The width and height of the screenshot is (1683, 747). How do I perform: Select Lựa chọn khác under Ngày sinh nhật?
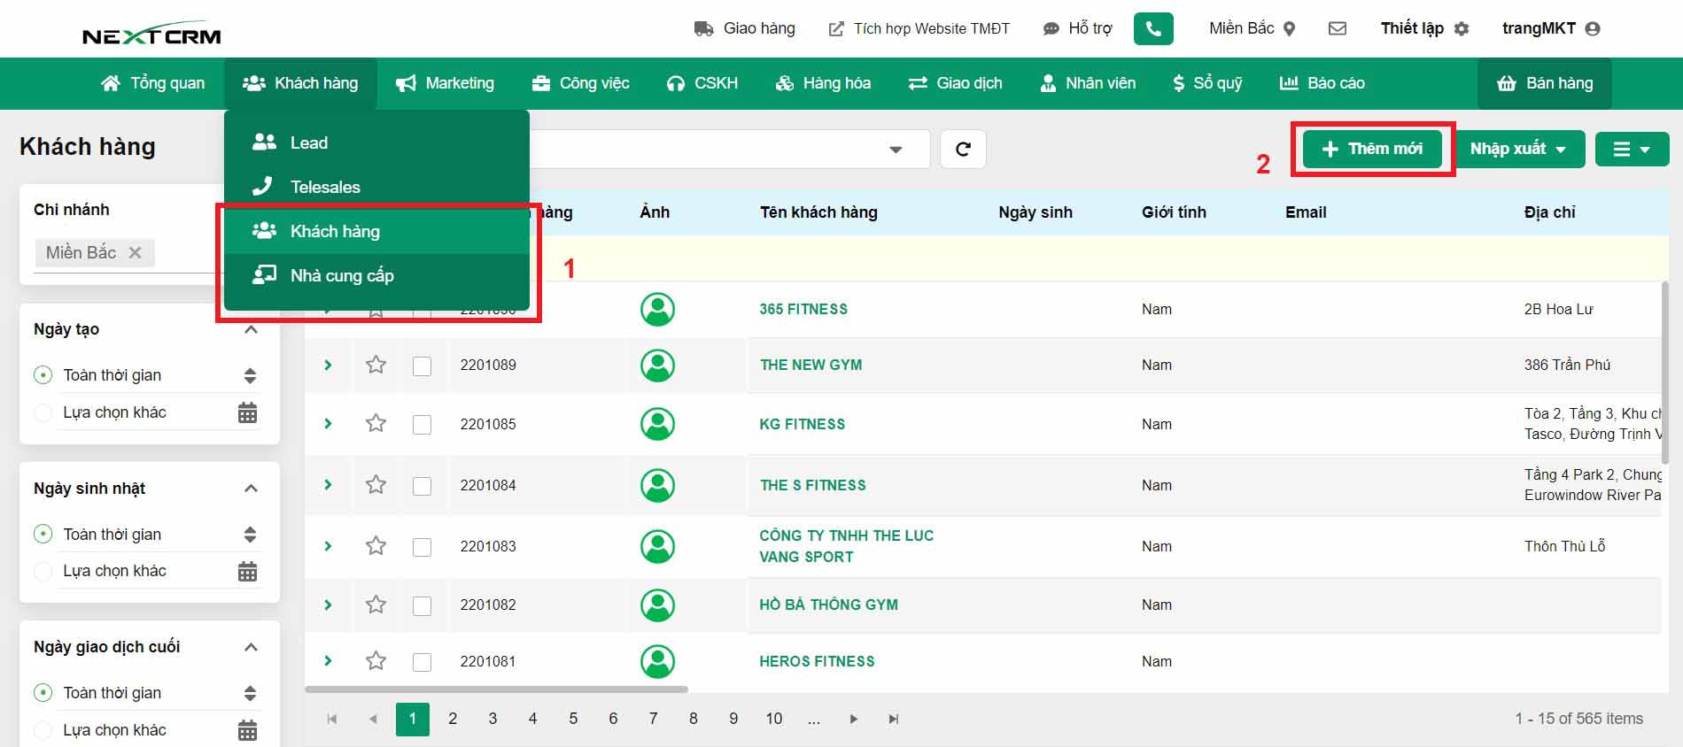click(x=43, y=572)
